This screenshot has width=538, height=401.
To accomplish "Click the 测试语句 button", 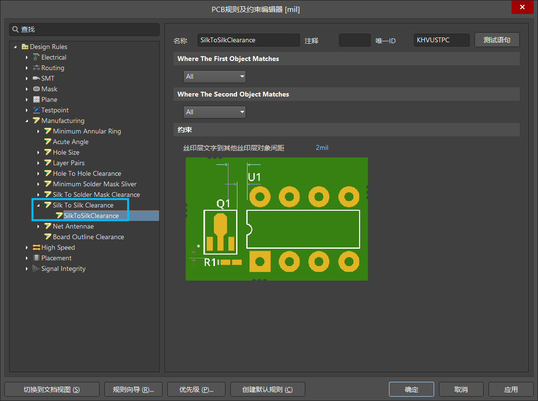I will coord(497,40).
